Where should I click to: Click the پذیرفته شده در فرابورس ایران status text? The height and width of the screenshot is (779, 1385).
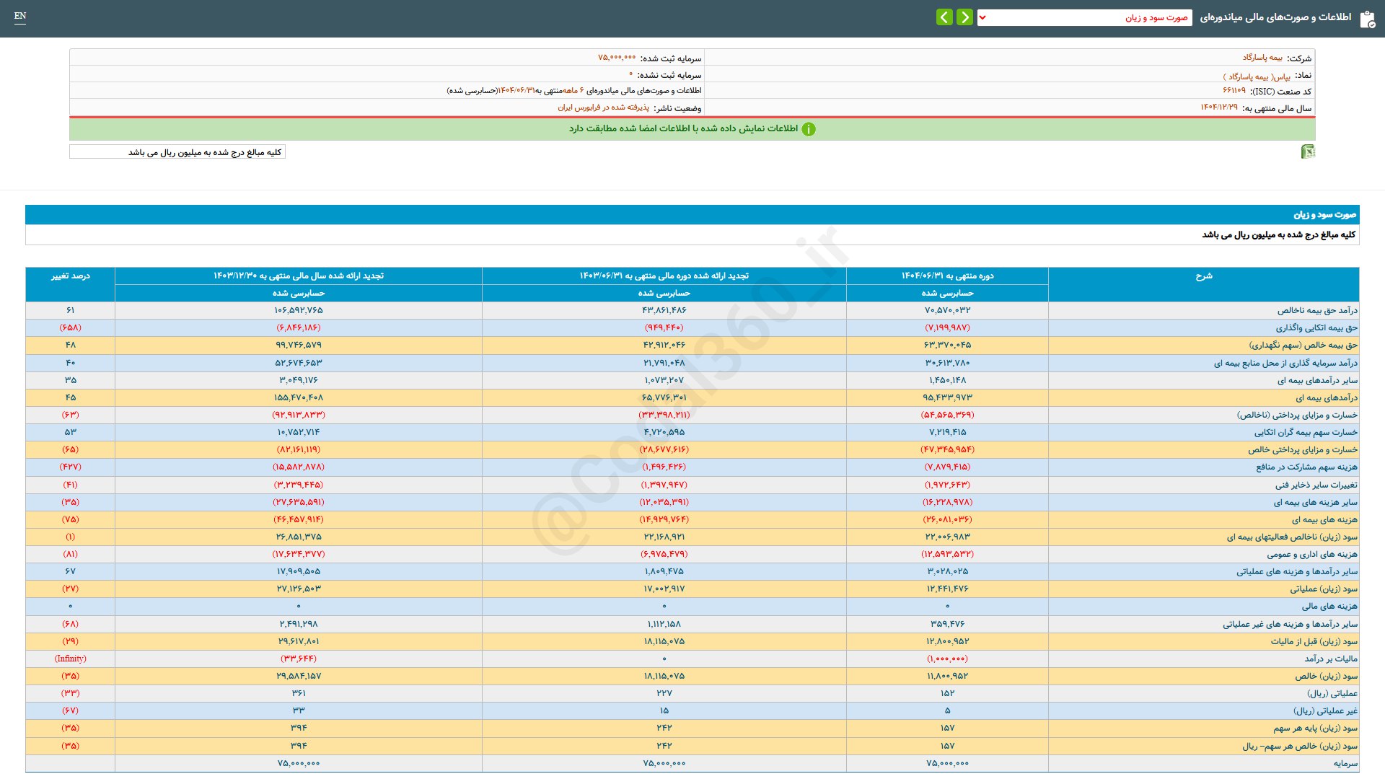[603, 107]
